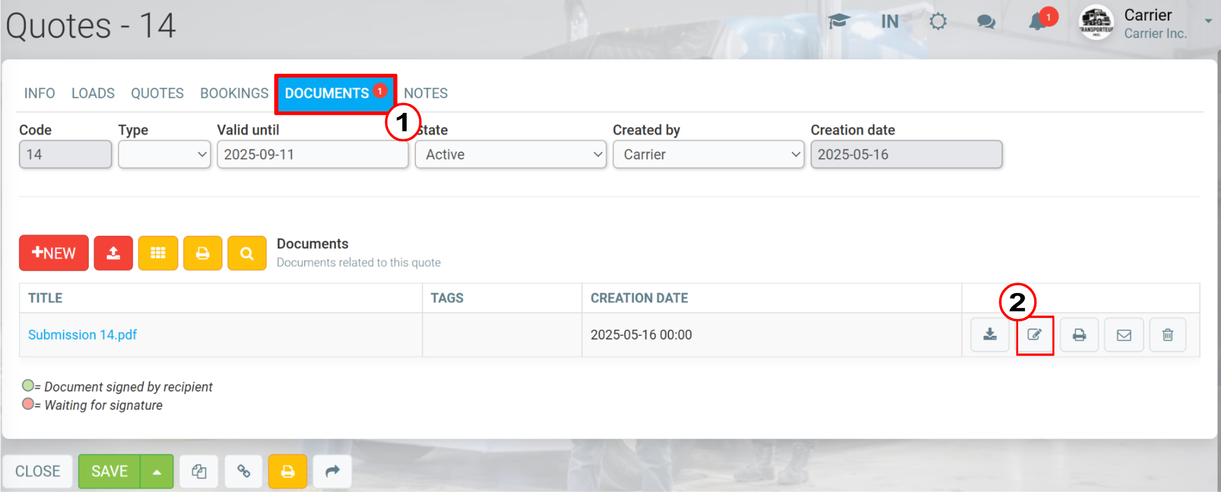This screenshot has width=1221, height=494.
Task: Email the Submission 14.pdf document
Action: point(1124,335)
